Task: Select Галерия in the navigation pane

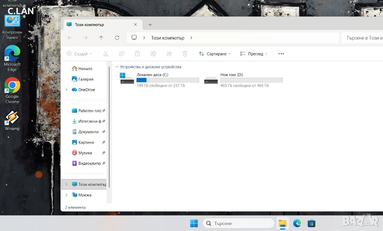Action: [x=86, y=79]
